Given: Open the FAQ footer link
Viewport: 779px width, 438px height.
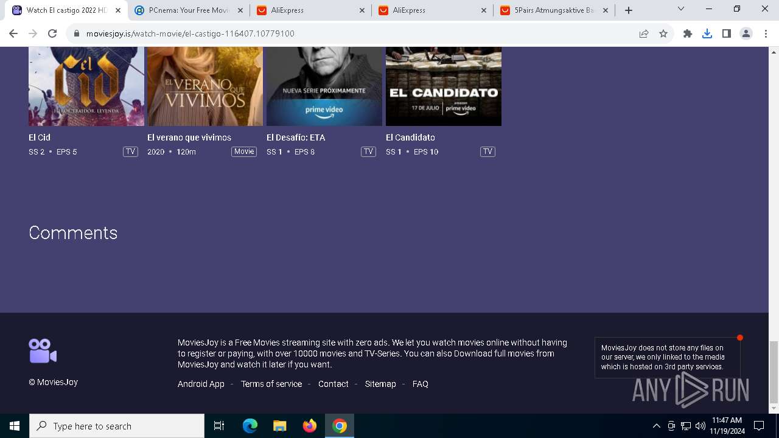Looking at the screenshot, I should (x=421, y=384).
